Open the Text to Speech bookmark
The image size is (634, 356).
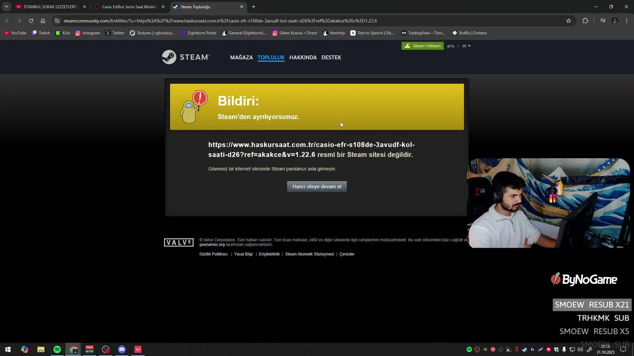[372, 33]
